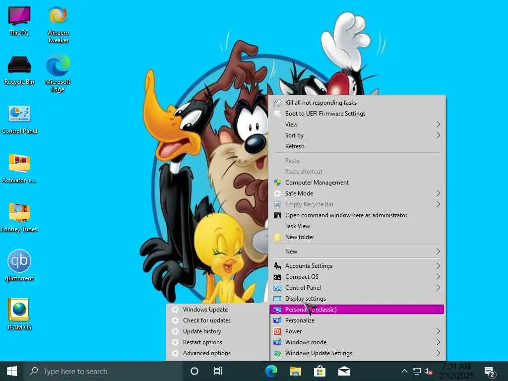Expand the Power submenu arrow

pos(438,331)
